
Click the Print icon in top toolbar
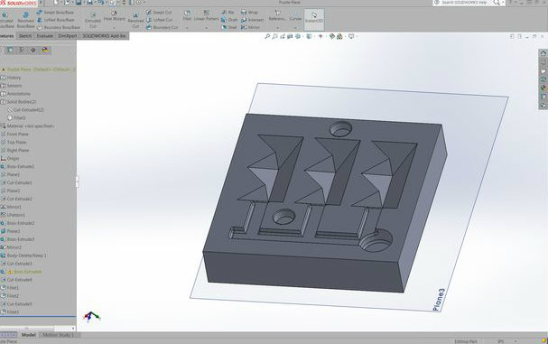click(89, 3)
